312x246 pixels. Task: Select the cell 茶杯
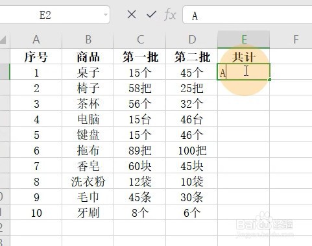pyautogui.click(x=88, y=103)
